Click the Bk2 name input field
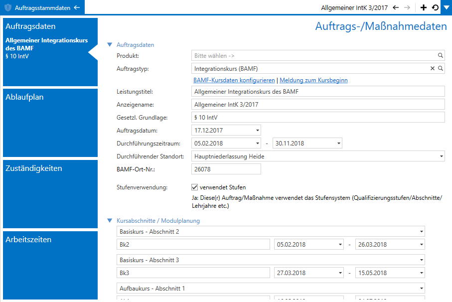The image size is (452, 302). pos(193,244)
